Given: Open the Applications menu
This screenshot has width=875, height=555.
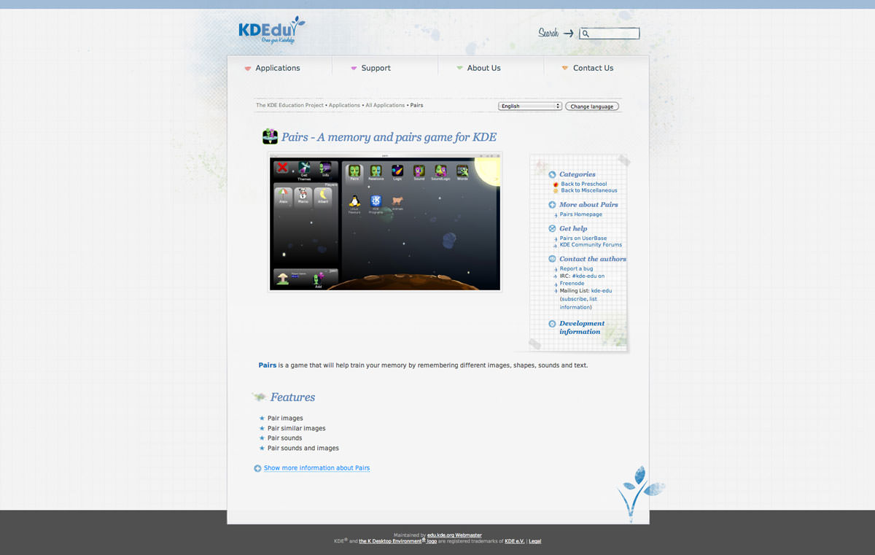Looking at the screenshot, I should click(x=278, y=68).
